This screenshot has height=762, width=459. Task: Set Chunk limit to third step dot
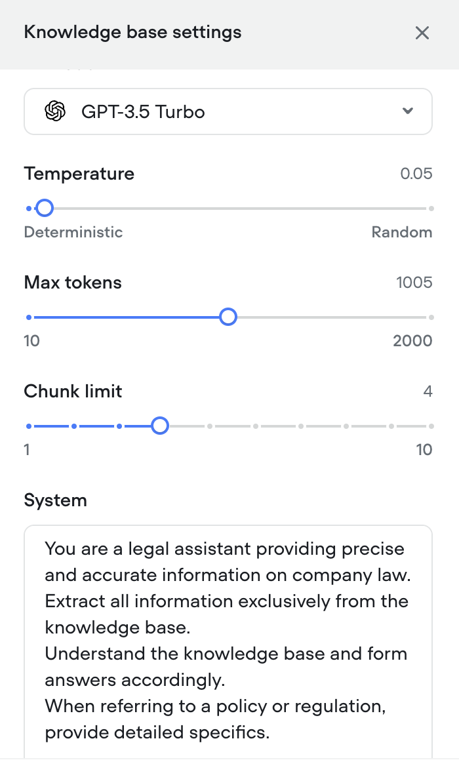click(x=119, y=426)
